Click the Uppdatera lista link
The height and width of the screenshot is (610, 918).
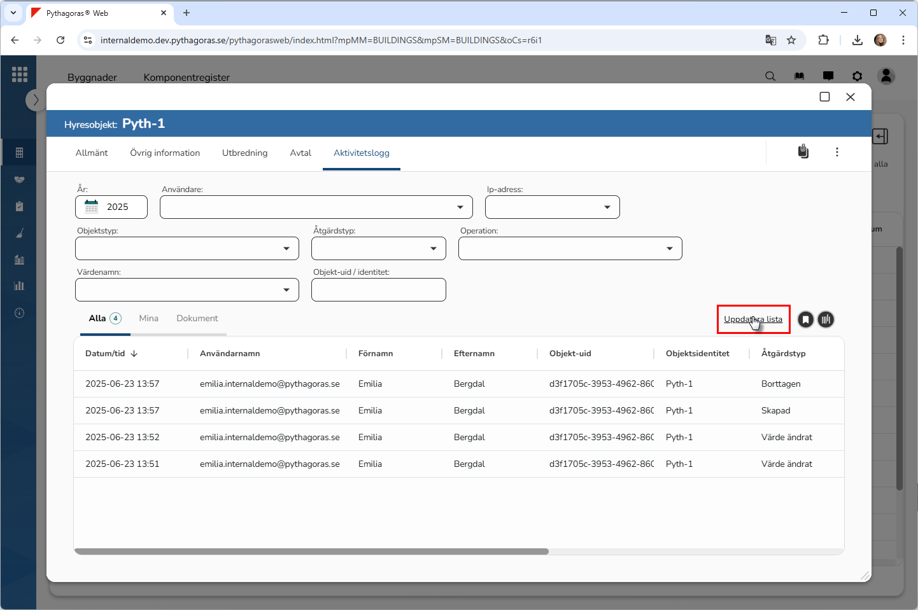(x=752, y=319)
